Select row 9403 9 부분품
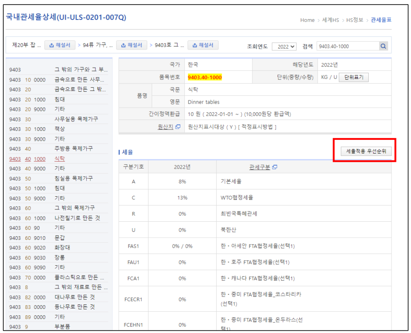411x333 pixels. (x=58, y=327)
